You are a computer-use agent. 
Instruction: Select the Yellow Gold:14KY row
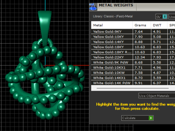click(133, 42)
